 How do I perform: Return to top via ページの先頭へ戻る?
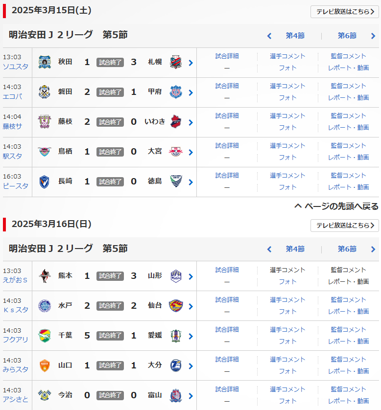coord(336,206)
